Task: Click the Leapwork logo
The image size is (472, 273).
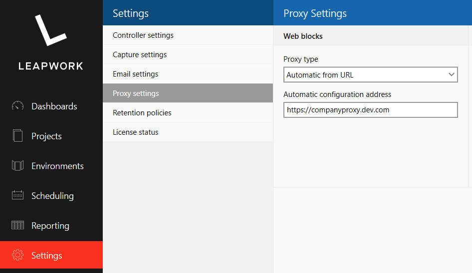Action: (50, 42)
